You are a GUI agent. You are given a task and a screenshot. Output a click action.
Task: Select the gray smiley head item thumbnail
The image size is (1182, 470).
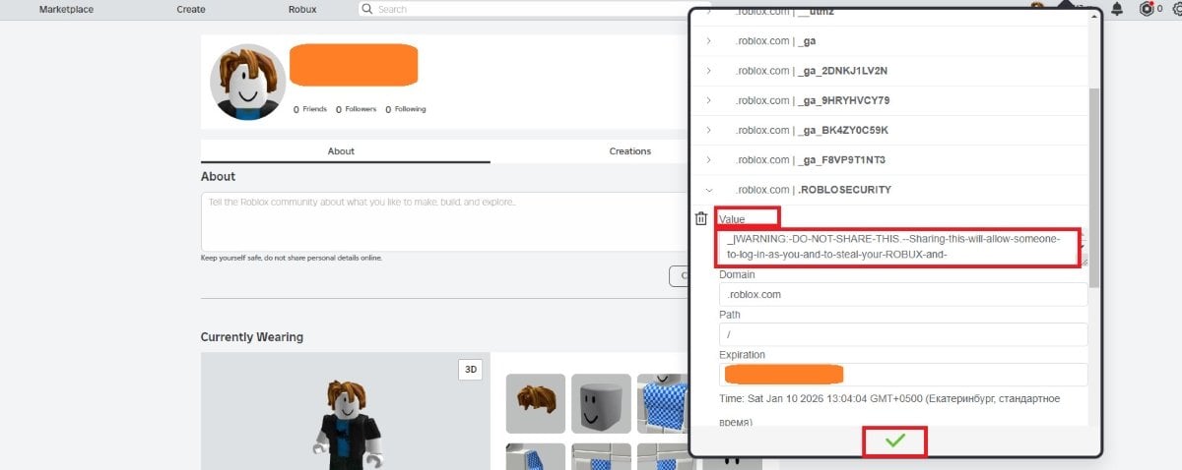tap(601, 403)
